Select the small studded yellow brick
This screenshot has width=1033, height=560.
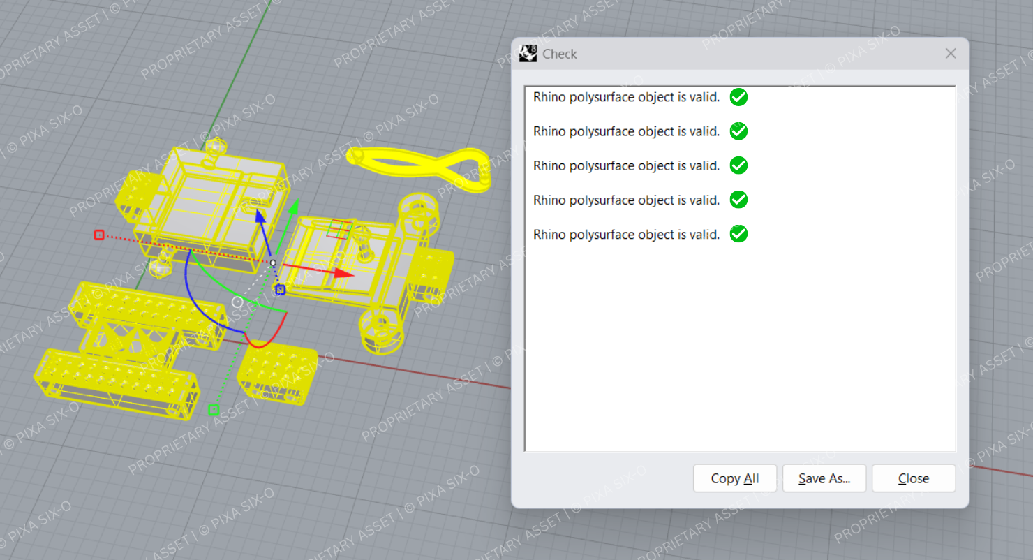pos(278,372)
